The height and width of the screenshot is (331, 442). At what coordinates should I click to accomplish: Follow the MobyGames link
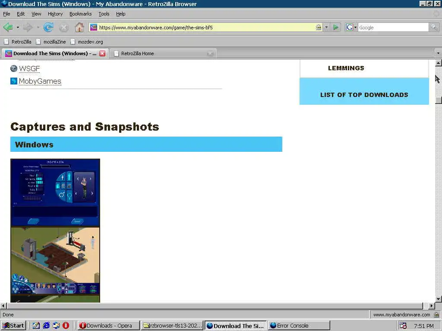click(x=40, y=81)
